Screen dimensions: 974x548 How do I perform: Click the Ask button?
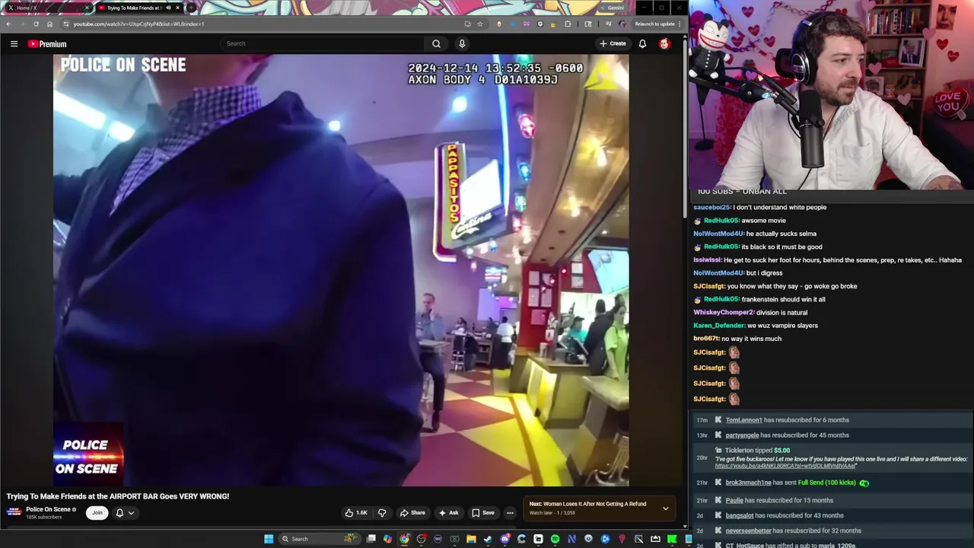pyautogui.click(x=448, y=513)
